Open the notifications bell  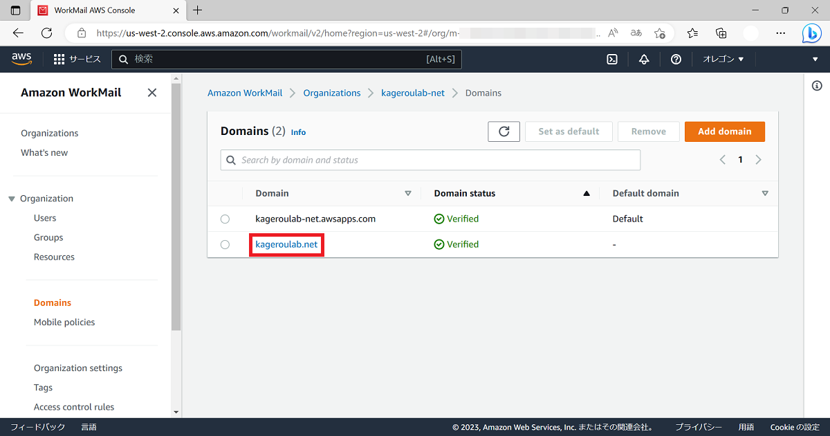[x=643, y=59]
